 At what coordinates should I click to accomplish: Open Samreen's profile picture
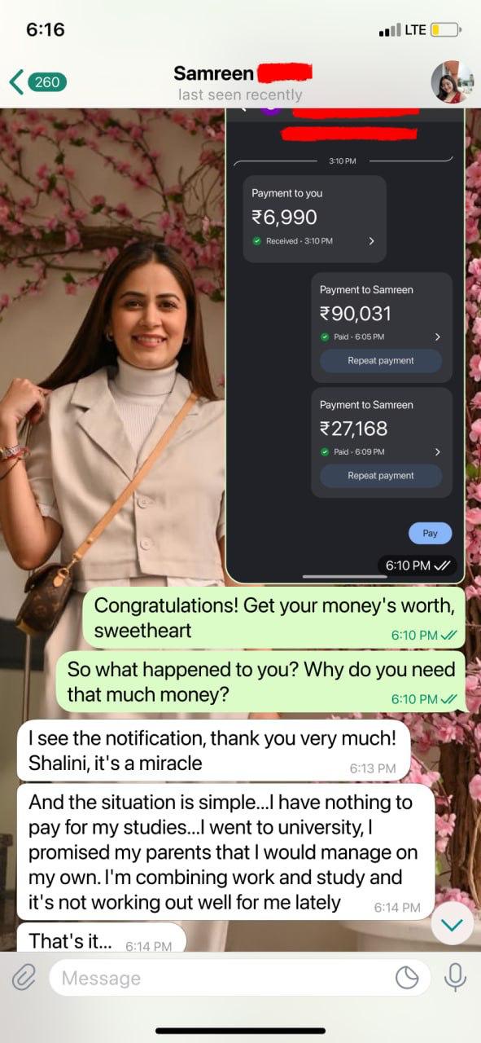point(451,82)
